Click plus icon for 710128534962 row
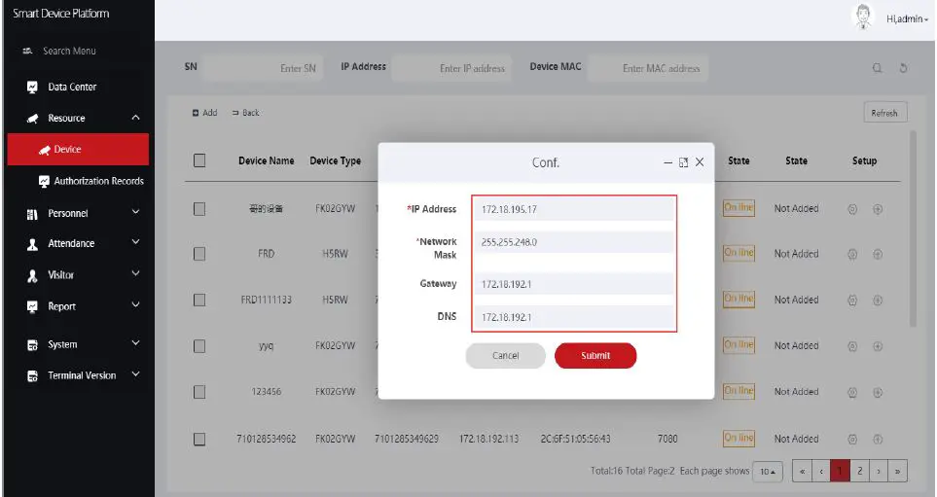Screen dimensions: 937x497 pyautogui.click(x=878, y=440)
